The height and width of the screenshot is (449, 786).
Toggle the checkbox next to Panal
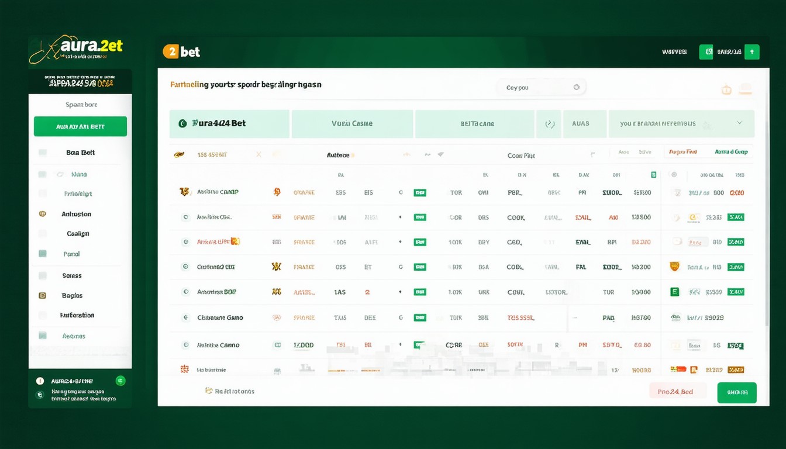pyautogui.click(x=43, y=254)
